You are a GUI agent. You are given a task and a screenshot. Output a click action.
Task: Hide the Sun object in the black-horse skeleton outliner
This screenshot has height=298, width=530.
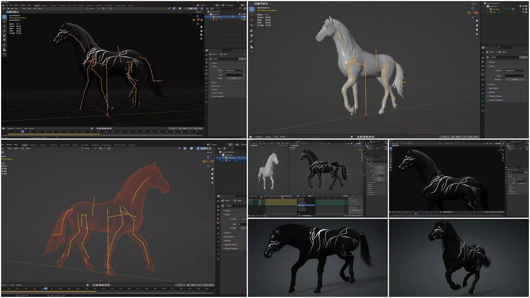[242, 19]
